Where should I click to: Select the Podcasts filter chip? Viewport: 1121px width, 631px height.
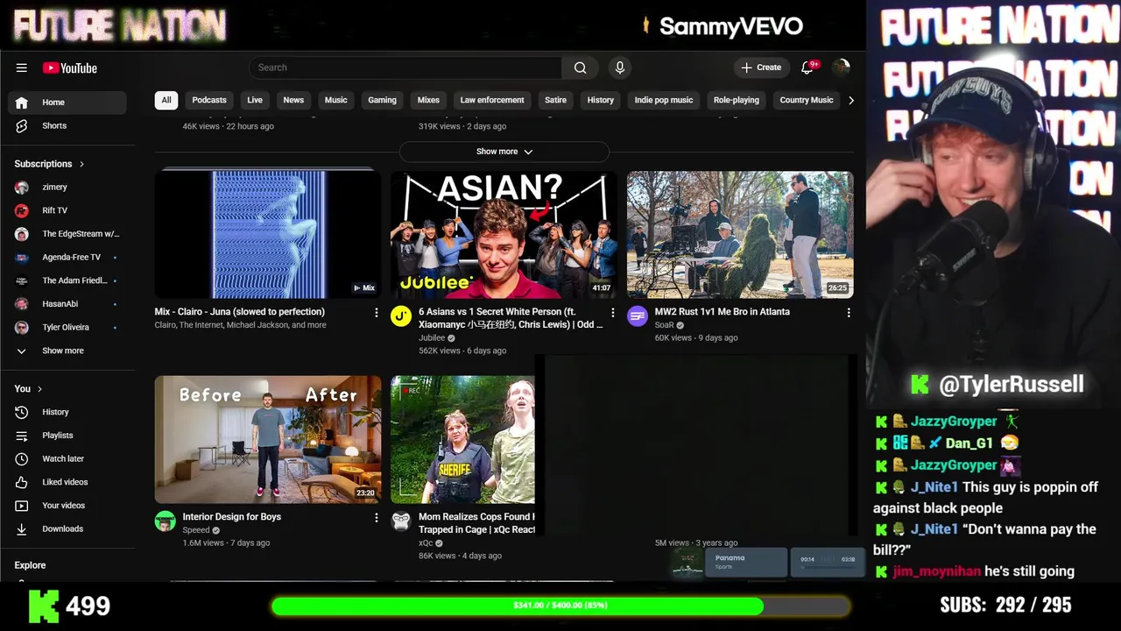209,100
